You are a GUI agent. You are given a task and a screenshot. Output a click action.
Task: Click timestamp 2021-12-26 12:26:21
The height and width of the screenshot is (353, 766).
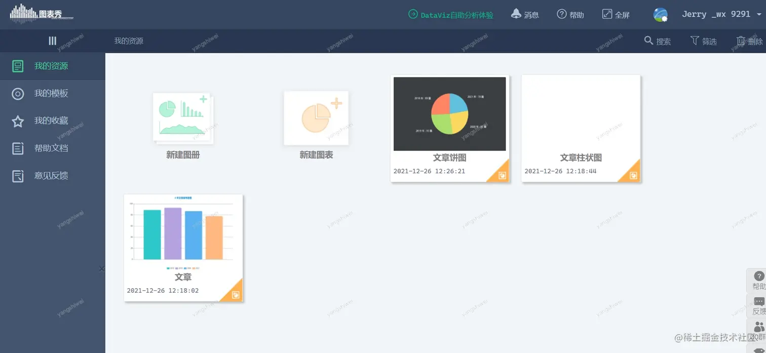[x=429, y=171]
